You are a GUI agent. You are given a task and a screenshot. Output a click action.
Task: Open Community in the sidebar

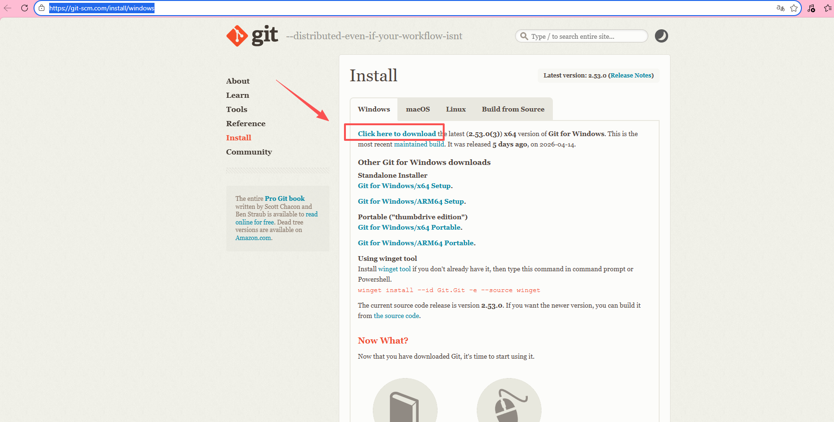[249, 152]
